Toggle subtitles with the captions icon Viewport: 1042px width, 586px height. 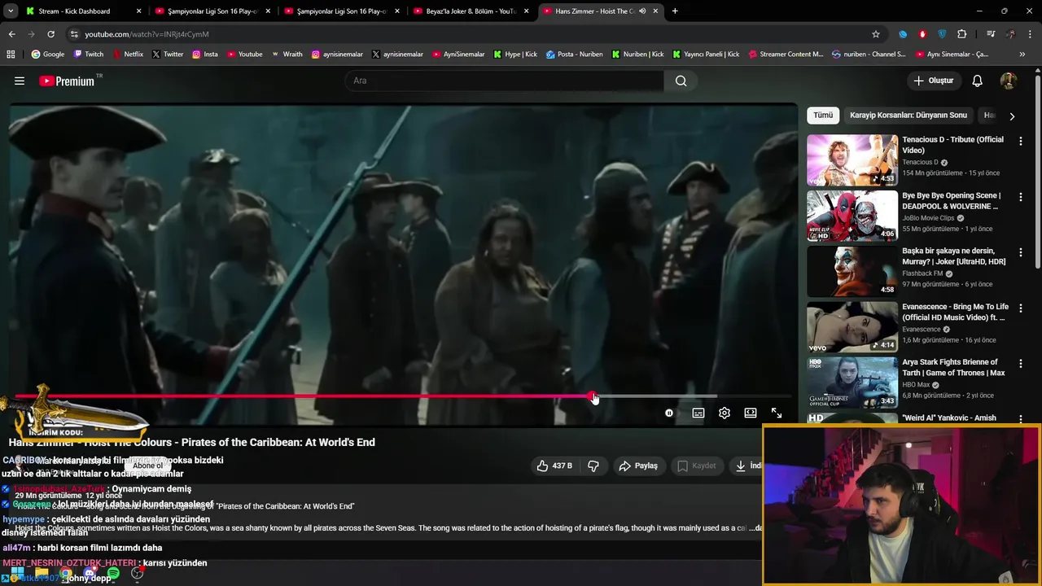pyautogui.click(x=698, y=413)
